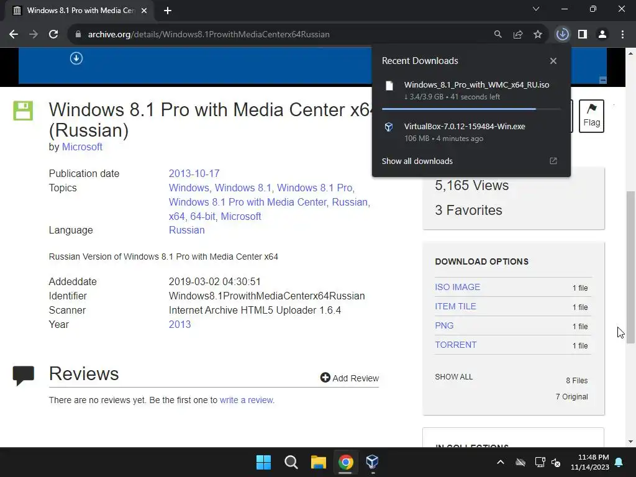This screenshot has height=477, width=636.
Task: Click Add Review
Action: 350,378
